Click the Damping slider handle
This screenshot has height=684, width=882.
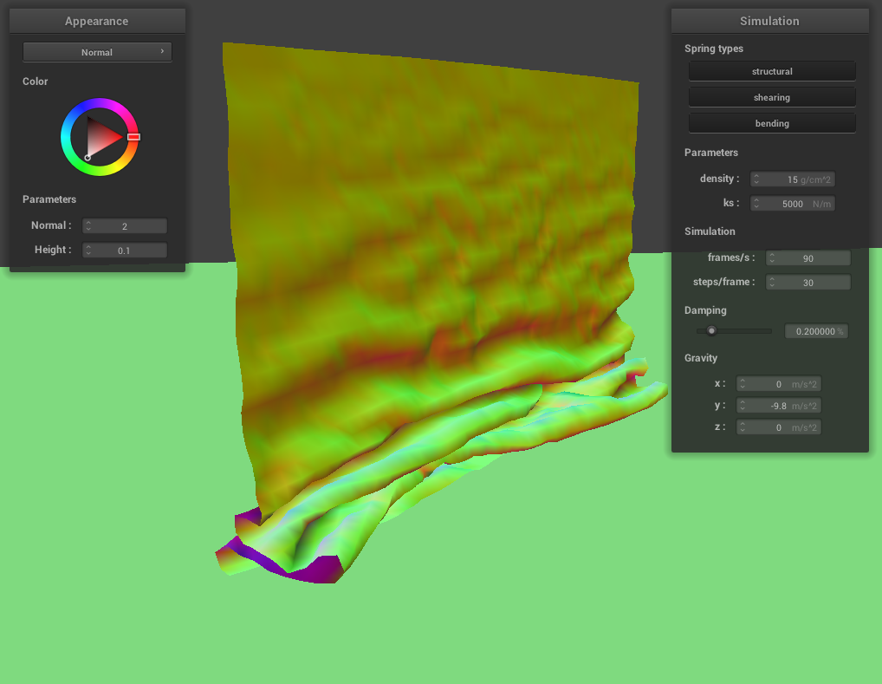tap(711, 330)
